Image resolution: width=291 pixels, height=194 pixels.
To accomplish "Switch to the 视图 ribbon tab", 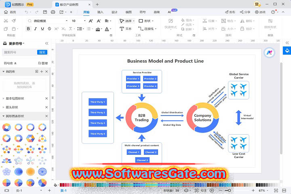I will tap(129, 12).
